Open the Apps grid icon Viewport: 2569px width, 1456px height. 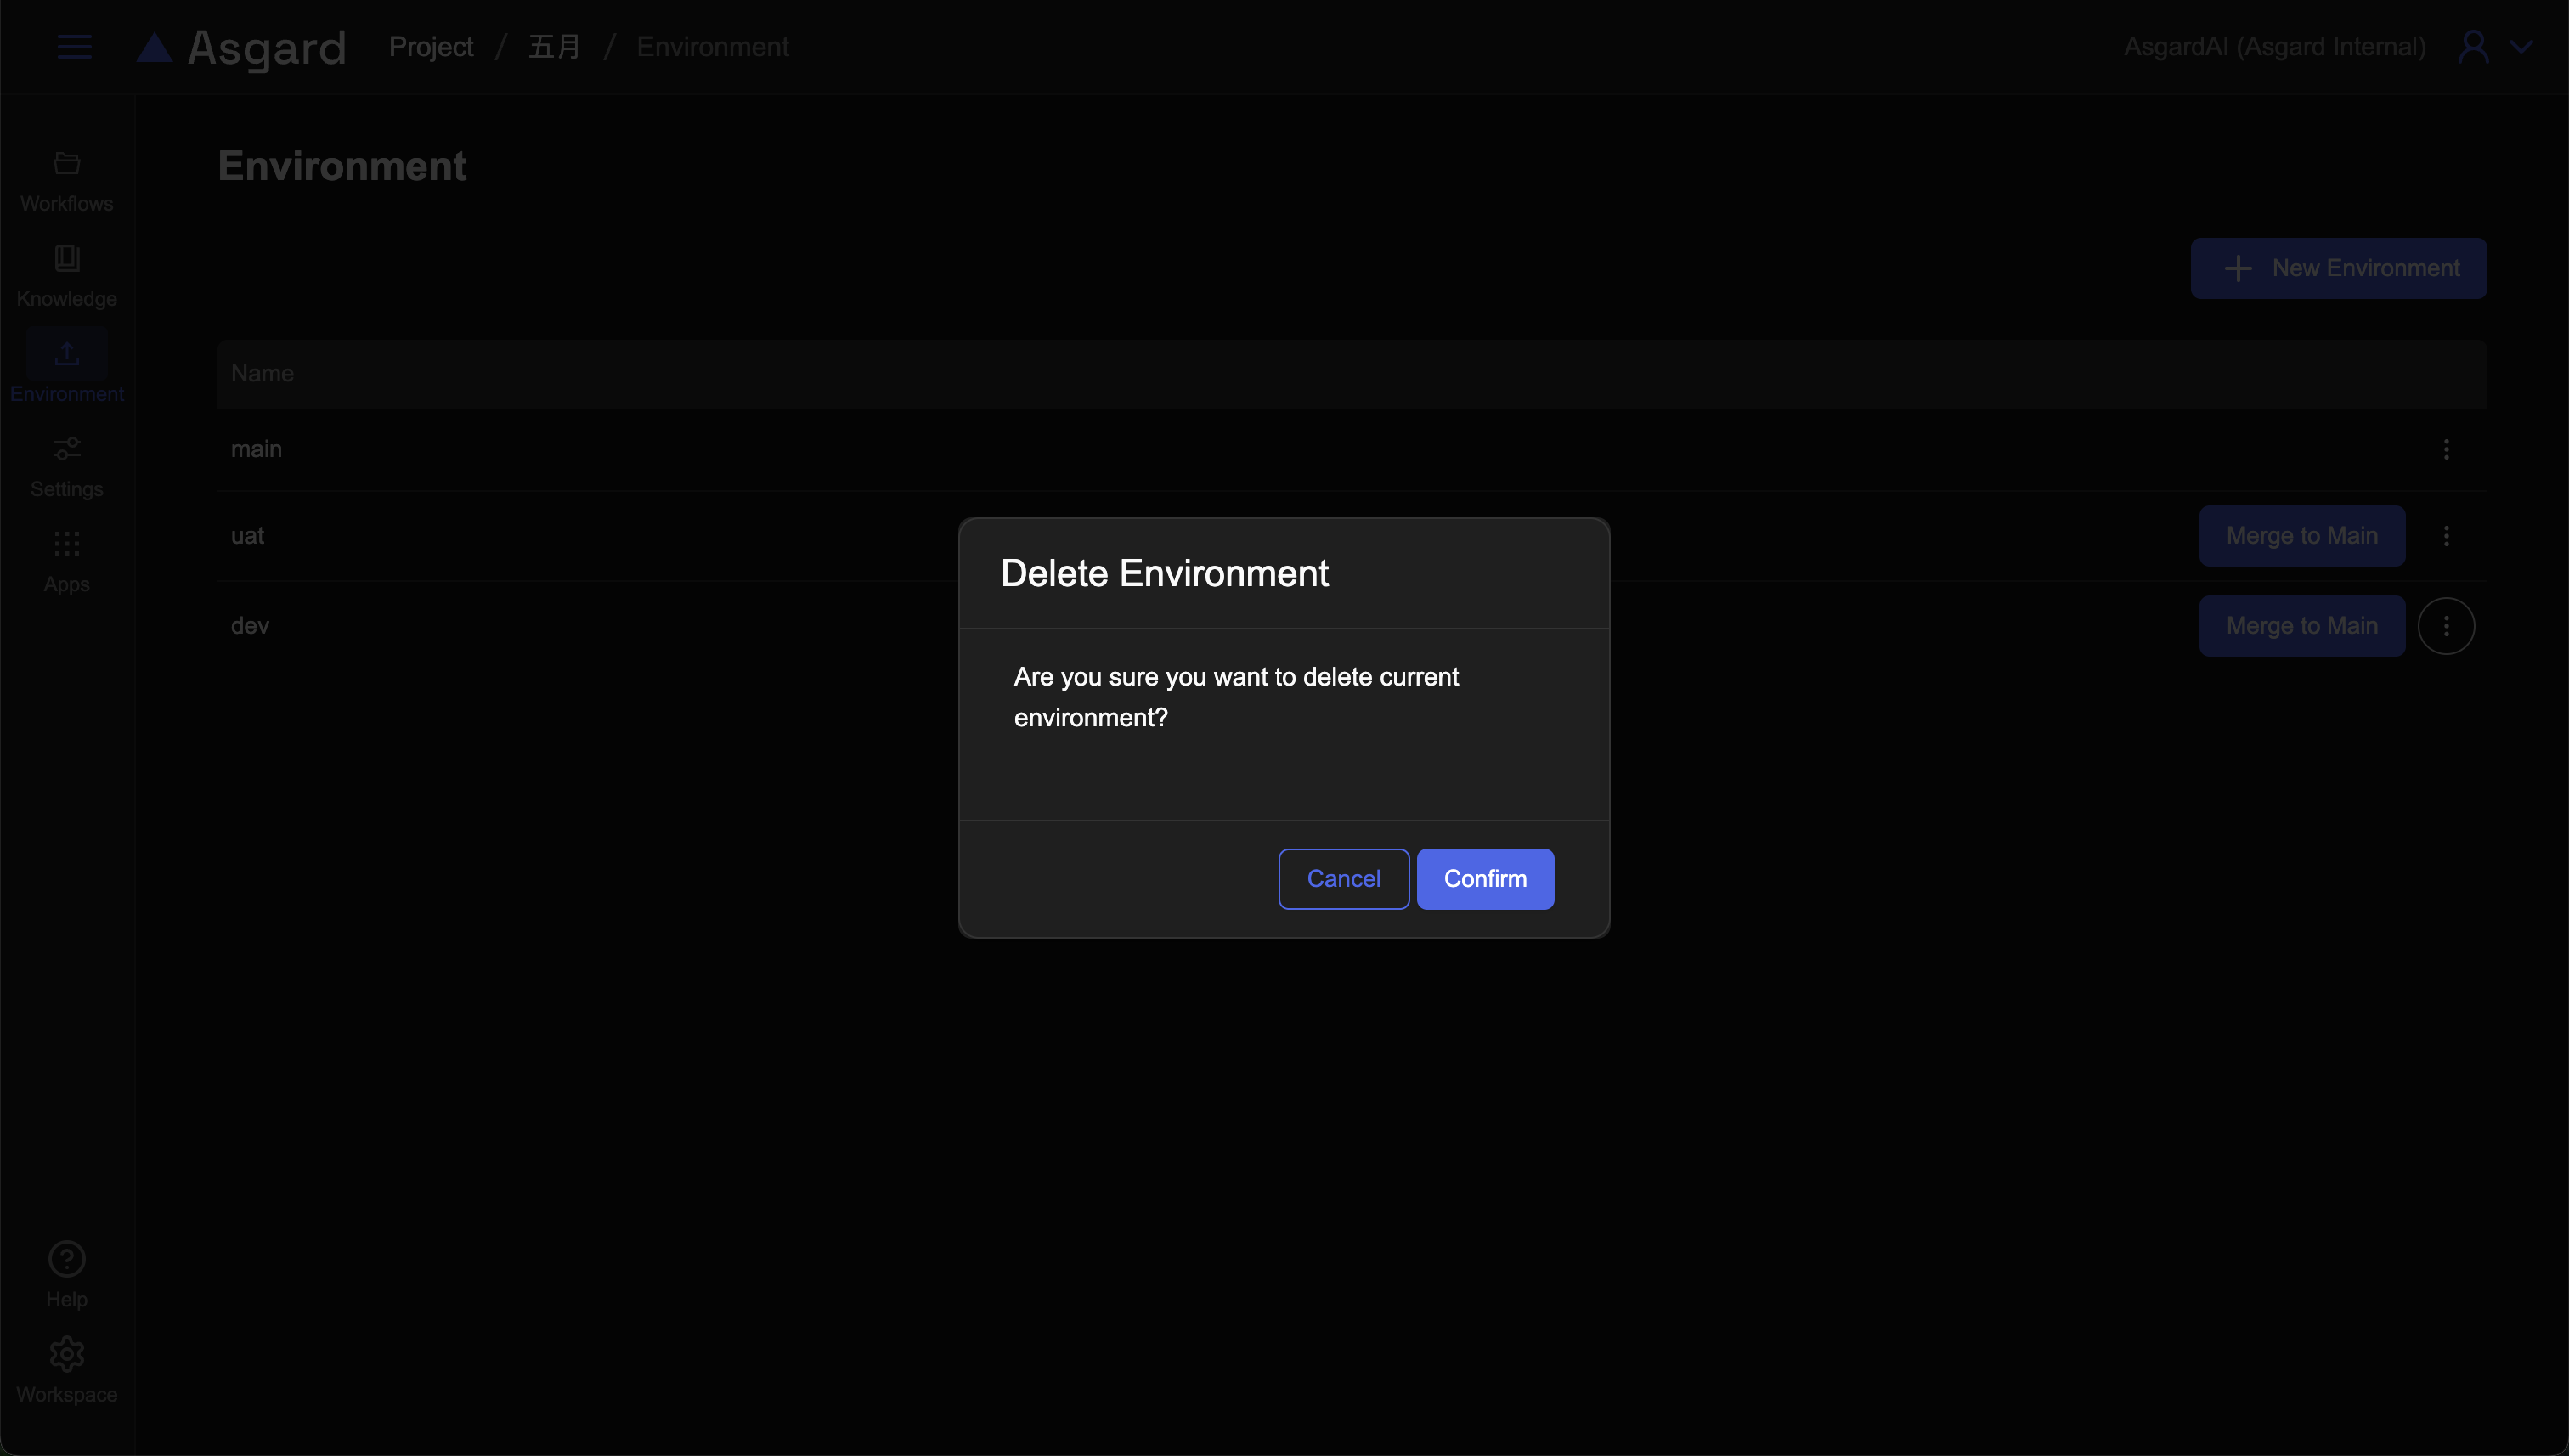[66, 545]
